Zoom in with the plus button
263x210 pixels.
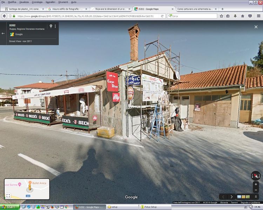(x=256, y=184)
